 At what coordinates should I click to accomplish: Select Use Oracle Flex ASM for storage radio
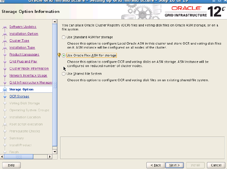[x=63, y=55]
